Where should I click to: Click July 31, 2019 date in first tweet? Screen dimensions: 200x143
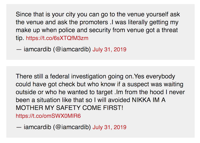coord(109,49)
